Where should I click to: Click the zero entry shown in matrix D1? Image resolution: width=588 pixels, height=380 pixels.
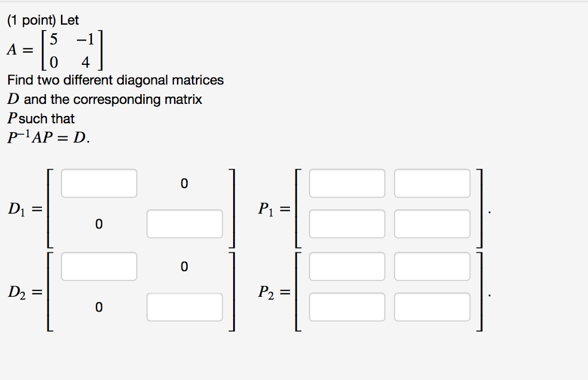tap(184, 183)
